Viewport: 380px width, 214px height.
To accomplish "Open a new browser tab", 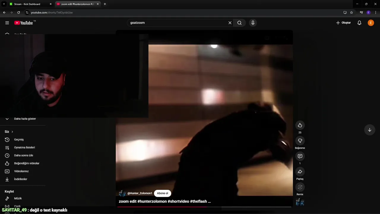I will (x=105, y=4).
